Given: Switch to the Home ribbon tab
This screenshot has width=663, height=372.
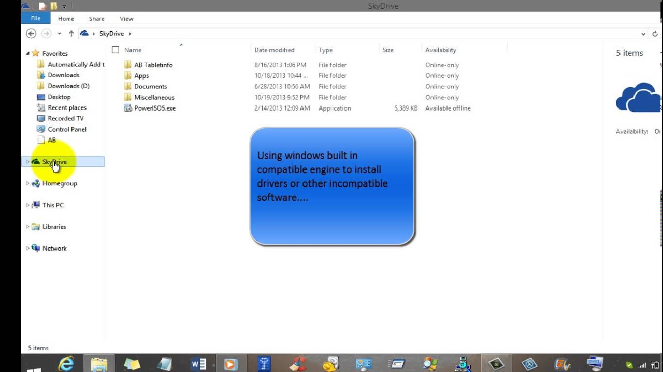Looking at the screenshot, I should coord(66,19).
